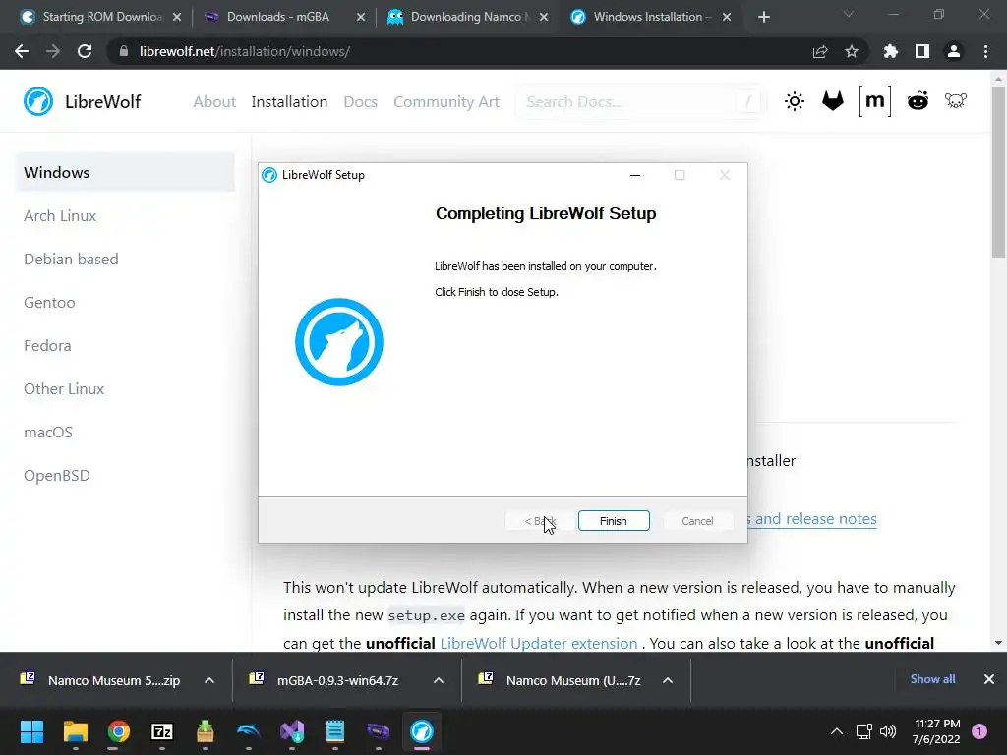The width and height of the screenshot is (1007, 755).
Task: Close the Windows Installation tab
Action: point(727,17)
